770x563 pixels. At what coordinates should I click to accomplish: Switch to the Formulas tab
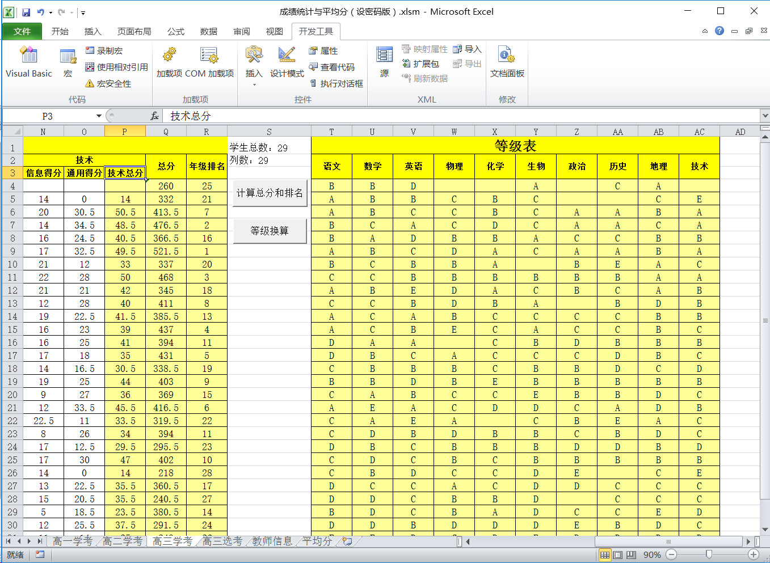tap(176, 31)
